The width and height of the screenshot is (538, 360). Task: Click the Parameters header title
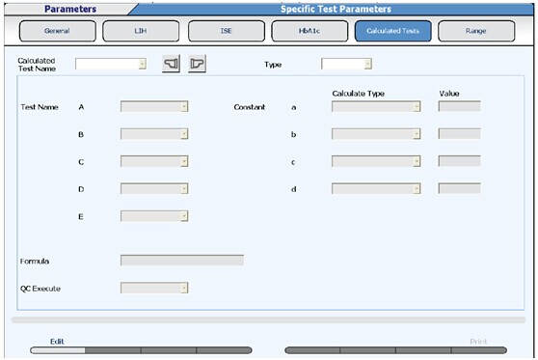(x=70, y=9)
